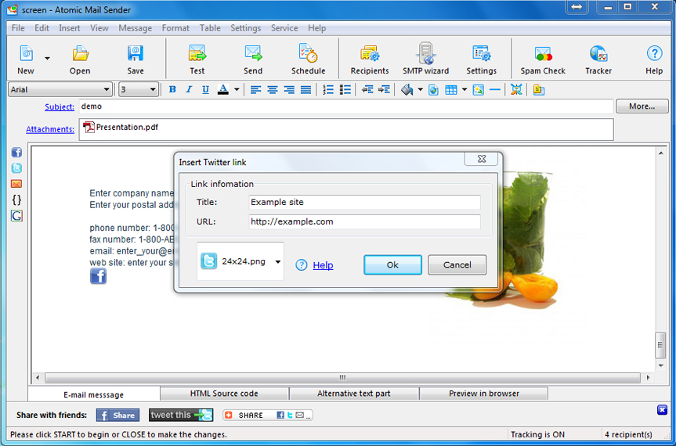Expand the table dropdown arrow
Viewport: 676px width, 446px height.
[x=465, y=89]
